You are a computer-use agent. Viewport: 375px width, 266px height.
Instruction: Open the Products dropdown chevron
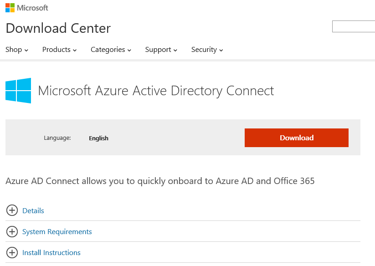[74, 50]
